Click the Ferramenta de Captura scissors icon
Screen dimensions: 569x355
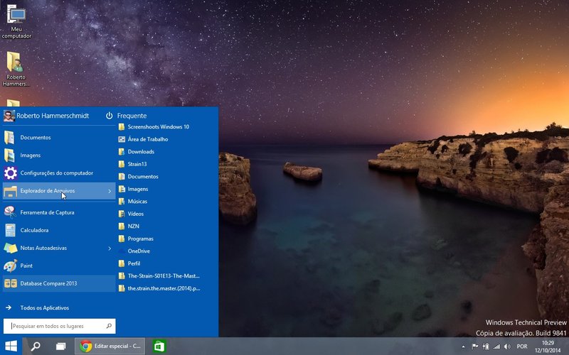pyautogui.click(x=10, y=212)
